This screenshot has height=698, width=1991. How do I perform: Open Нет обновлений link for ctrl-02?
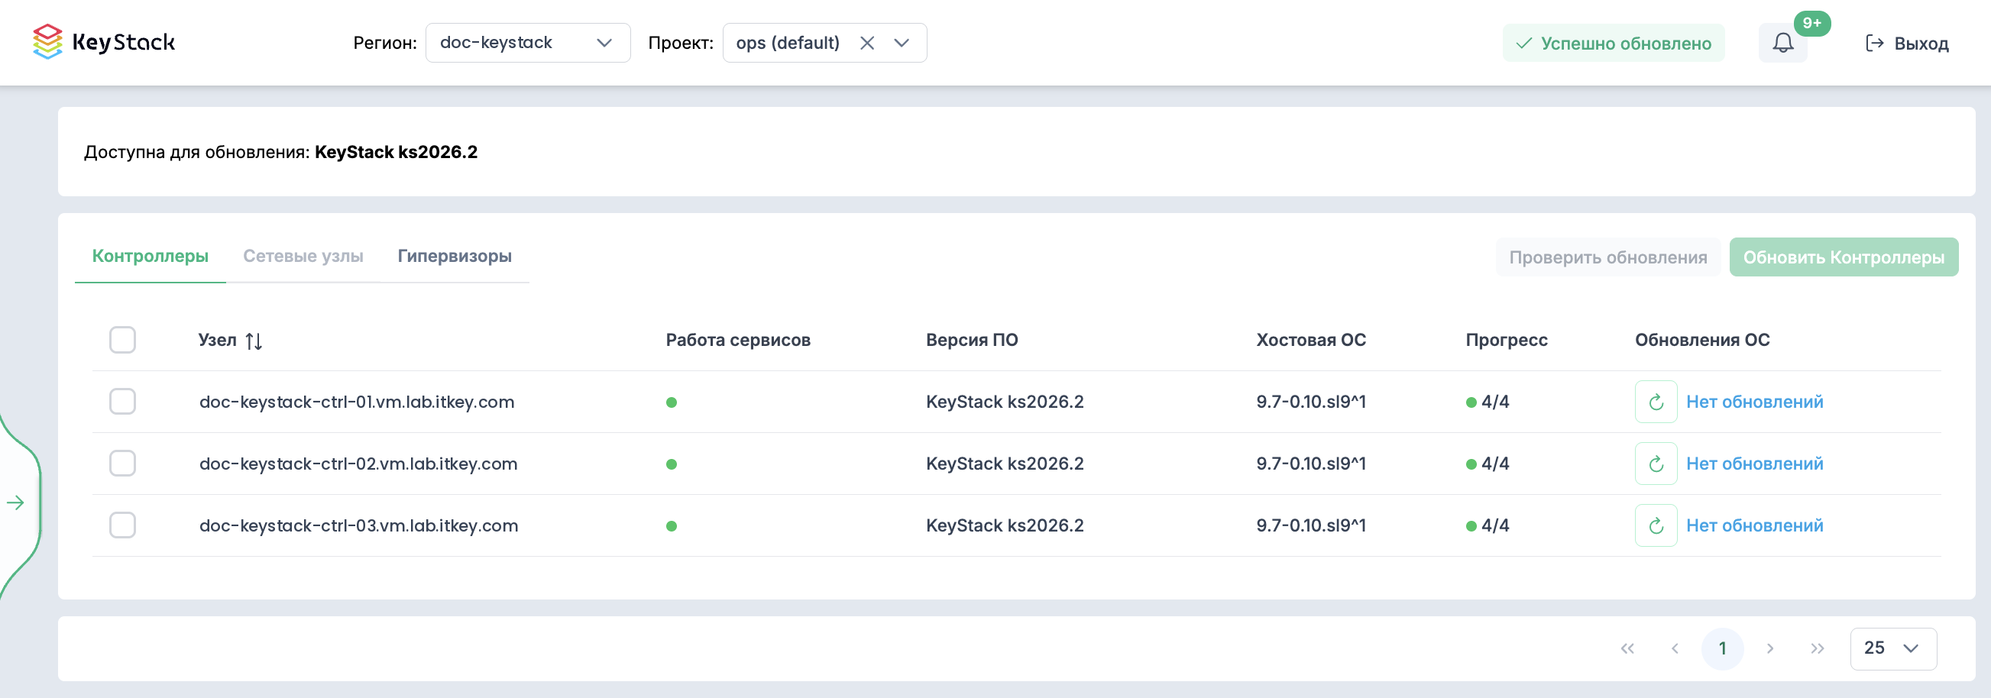click(x=1754, y=464)
